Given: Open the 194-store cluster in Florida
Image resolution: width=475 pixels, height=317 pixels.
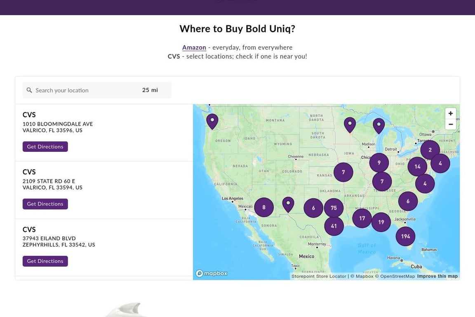Looking at the screenshot, I should [405, 237].
